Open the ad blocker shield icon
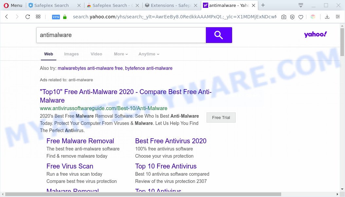 click(292, 17)
